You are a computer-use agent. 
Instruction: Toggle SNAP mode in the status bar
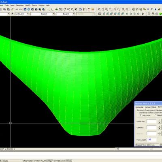click(x=26, y=161)
